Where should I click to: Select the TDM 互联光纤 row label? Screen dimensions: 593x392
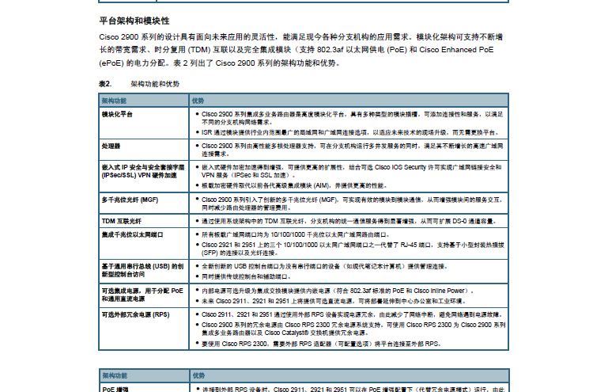(x=122, y=221)
